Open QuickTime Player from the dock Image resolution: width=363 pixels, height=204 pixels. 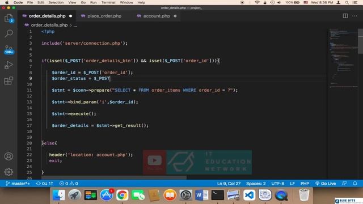[x=281, y=195]
